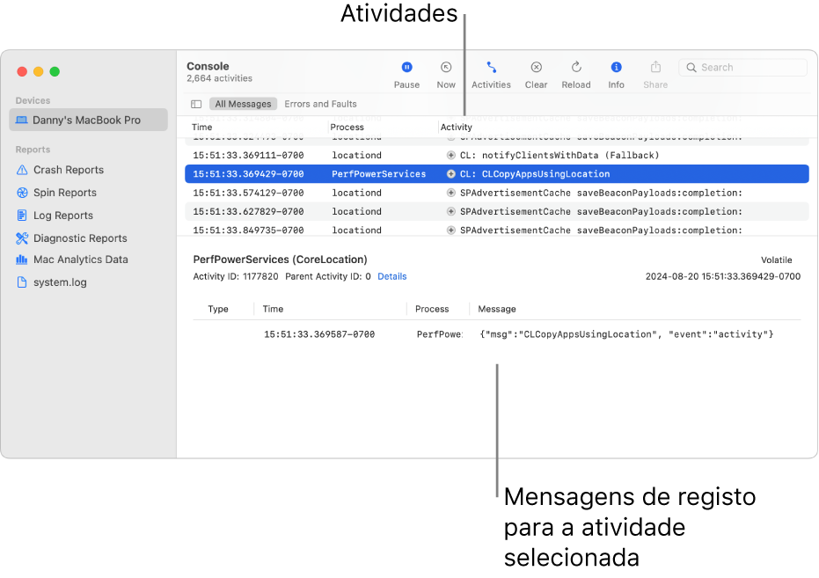Focus the Search field
The height and width of the screenshot is (578, 819).
[742, 68]
